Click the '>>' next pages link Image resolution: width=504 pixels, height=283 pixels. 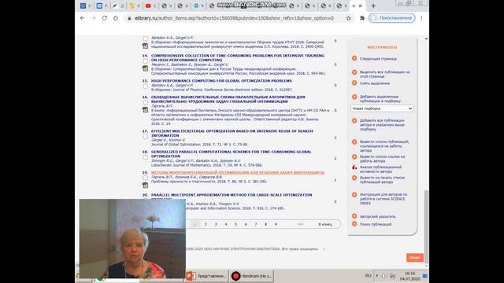tap(300, 224)
